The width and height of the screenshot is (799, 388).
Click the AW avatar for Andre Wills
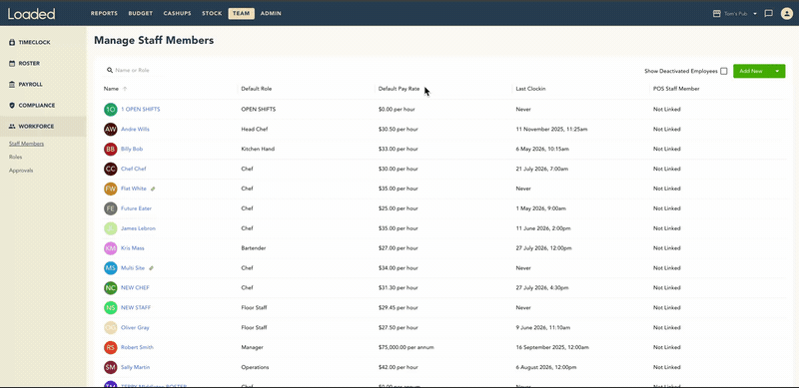111,130
